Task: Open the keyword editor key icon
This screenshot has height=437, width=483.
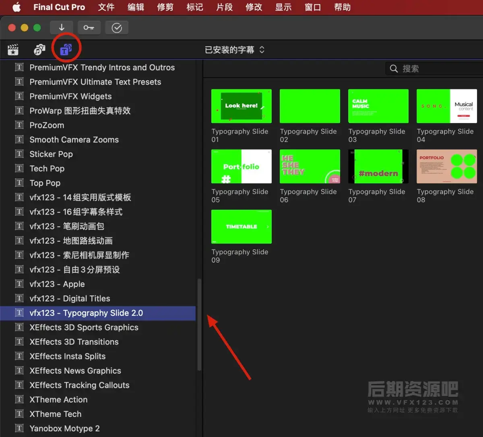Action: (89, 27)
